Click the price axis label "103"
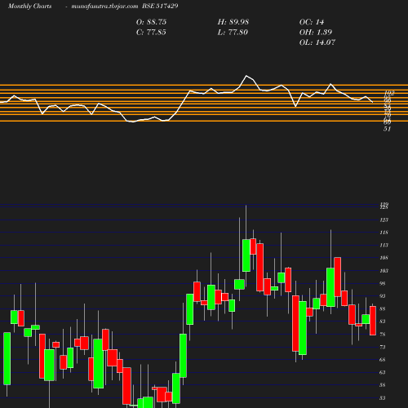Screen dimensions: 408x408 click(384, 271)
